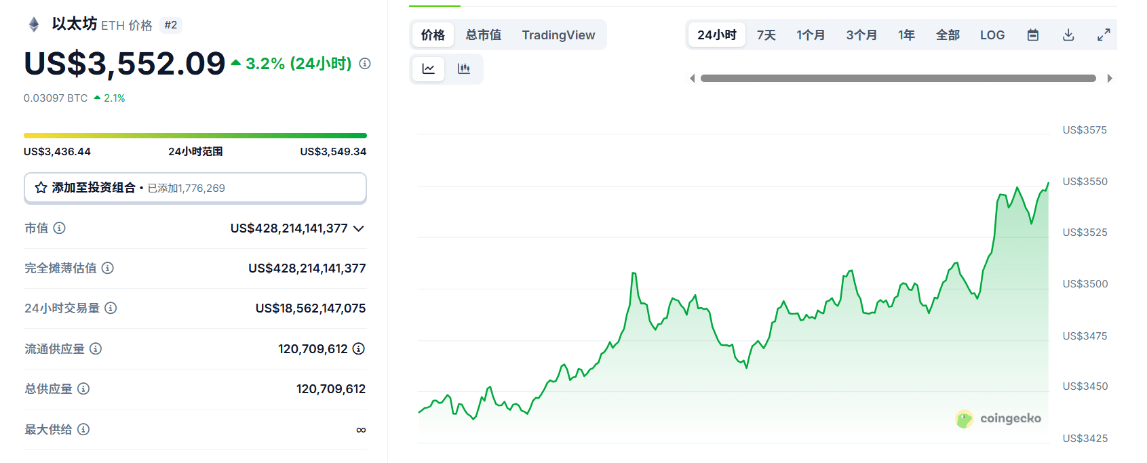The width and height of the screenshot is (1147, 463).
Task: Click the 24小时范围 label
Action: [195, 152]
